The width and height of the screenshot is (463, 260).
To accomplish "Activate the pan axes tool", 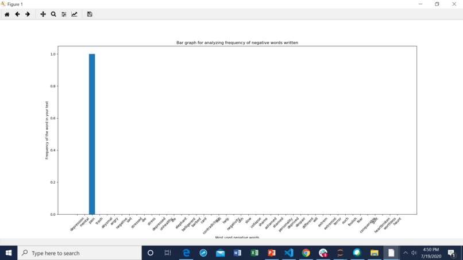I will point(43,14).
